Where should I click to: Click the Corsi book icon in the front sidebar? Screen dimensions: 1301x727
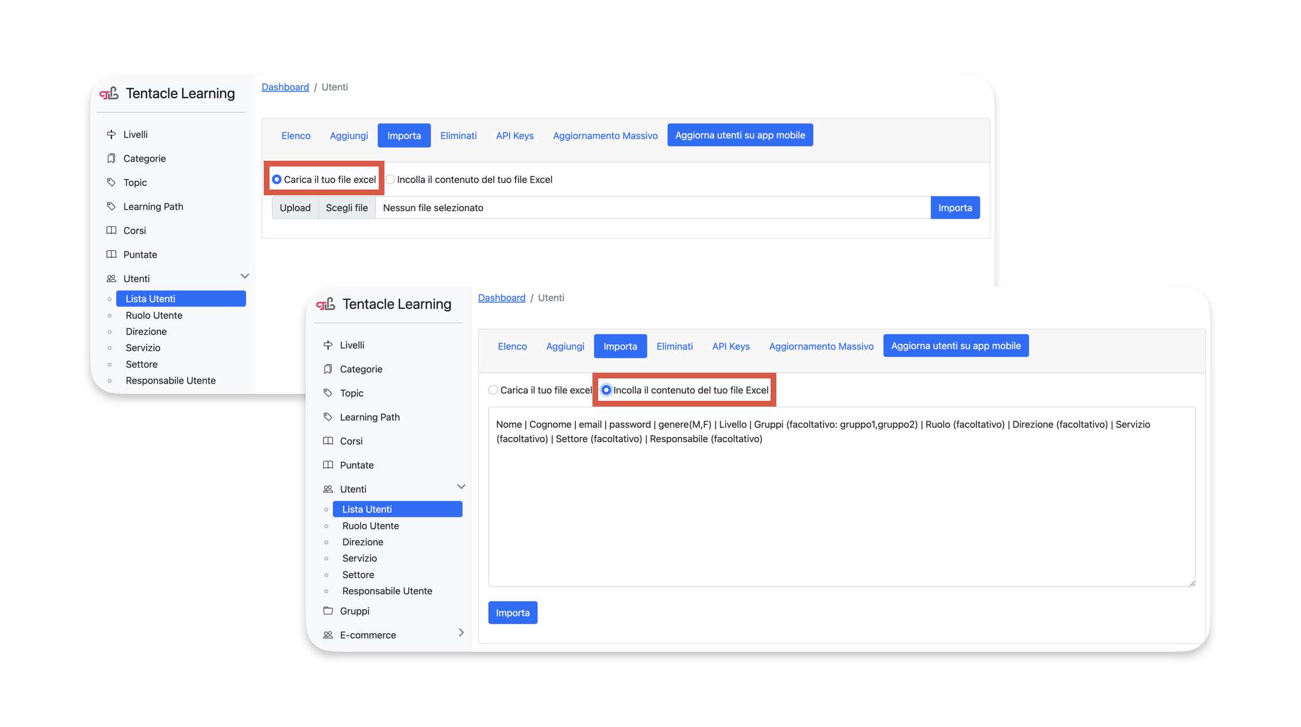point(328,441)
